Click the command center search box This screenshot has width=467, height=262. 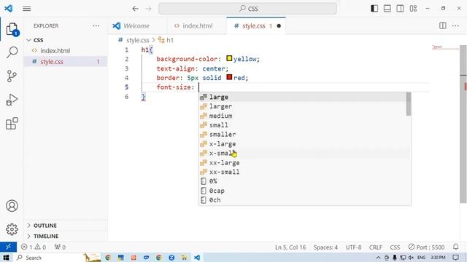pyautogui.click(x=248, y=9)
